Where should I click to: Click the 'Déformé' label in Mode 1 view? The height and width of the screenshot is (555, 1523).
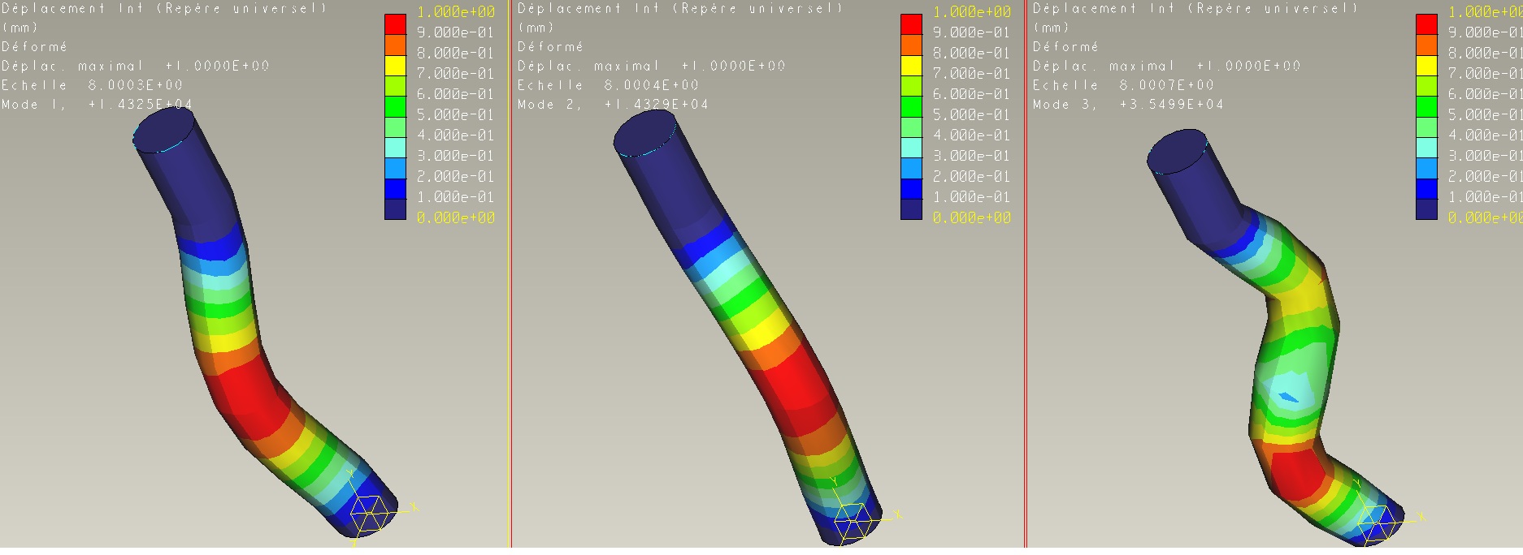tap(34, 47)
